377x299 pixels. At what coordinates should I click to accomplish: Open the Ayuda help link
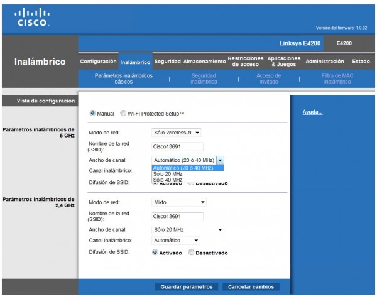click(x=312, y=112)
